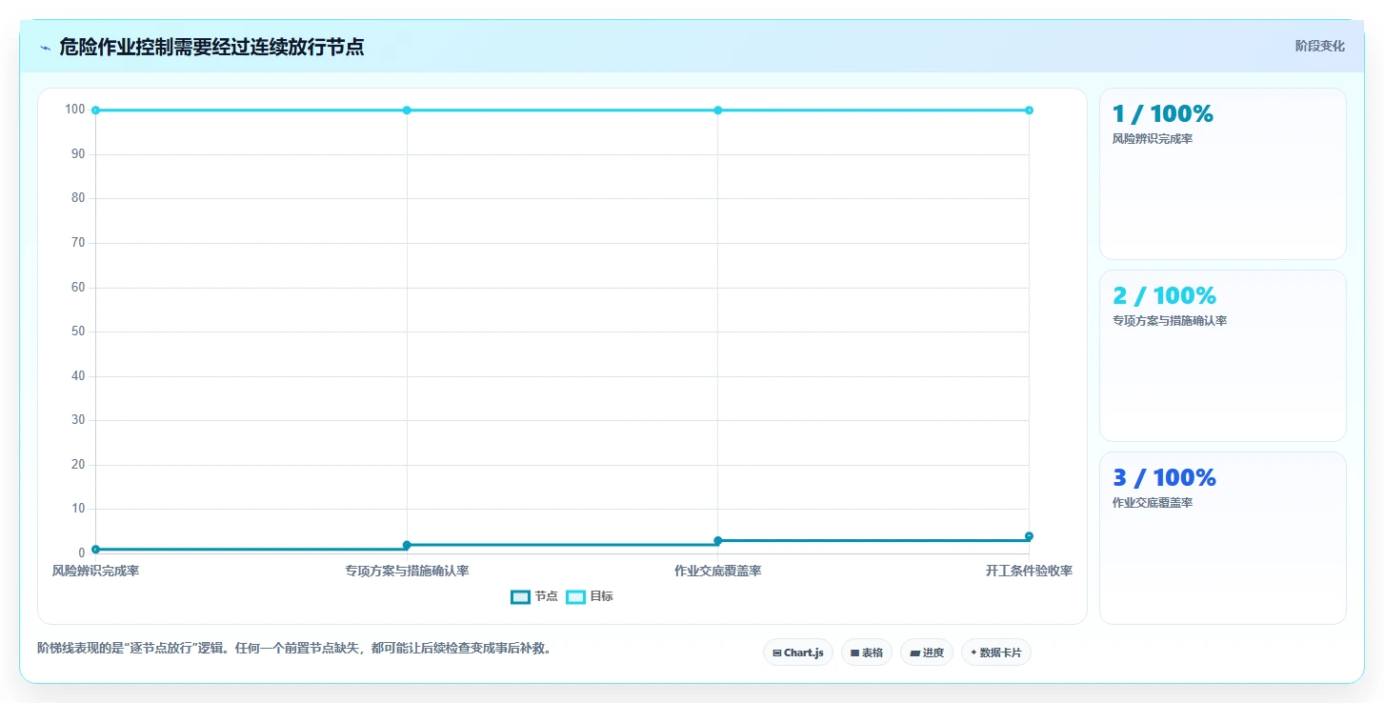Click the 阶段变化 tag in the header
Viewport: 1384px width, 703px height.
1319,46
